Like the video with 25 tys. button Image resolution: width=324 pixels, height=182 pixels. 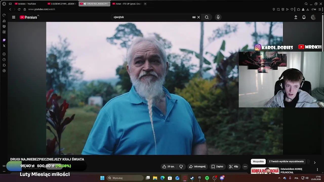pyautogui.click(x=169, y=167)
